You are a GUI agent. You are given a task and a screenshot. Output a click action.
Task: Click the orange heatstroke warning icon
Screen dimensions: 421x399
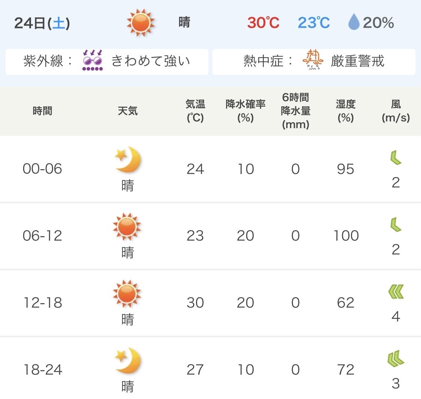point(313,61)
